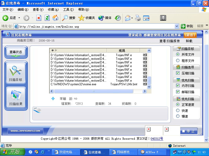
Task: Open the 帮助(H) menu
Action: [84, 10]
